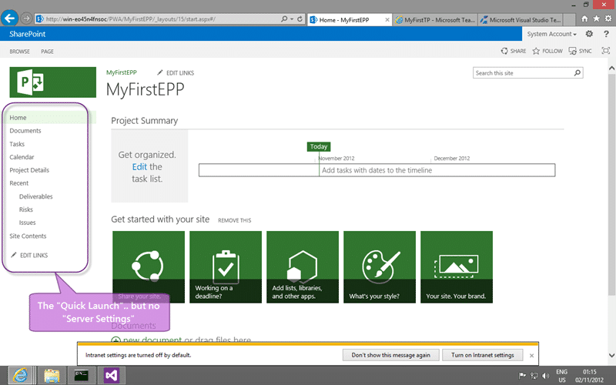The height and width of the screenshot is (385, 616).
Task: Click the Working on a deadline tile
Action: tap(226, 267)
